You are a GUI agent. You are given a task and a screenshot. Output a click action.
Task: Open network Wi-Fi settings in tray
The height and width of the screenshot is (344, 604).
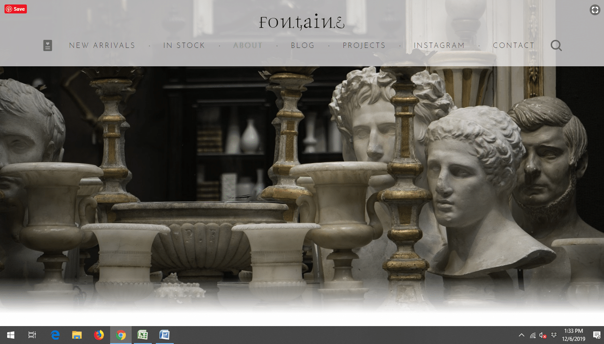point(533,335)
